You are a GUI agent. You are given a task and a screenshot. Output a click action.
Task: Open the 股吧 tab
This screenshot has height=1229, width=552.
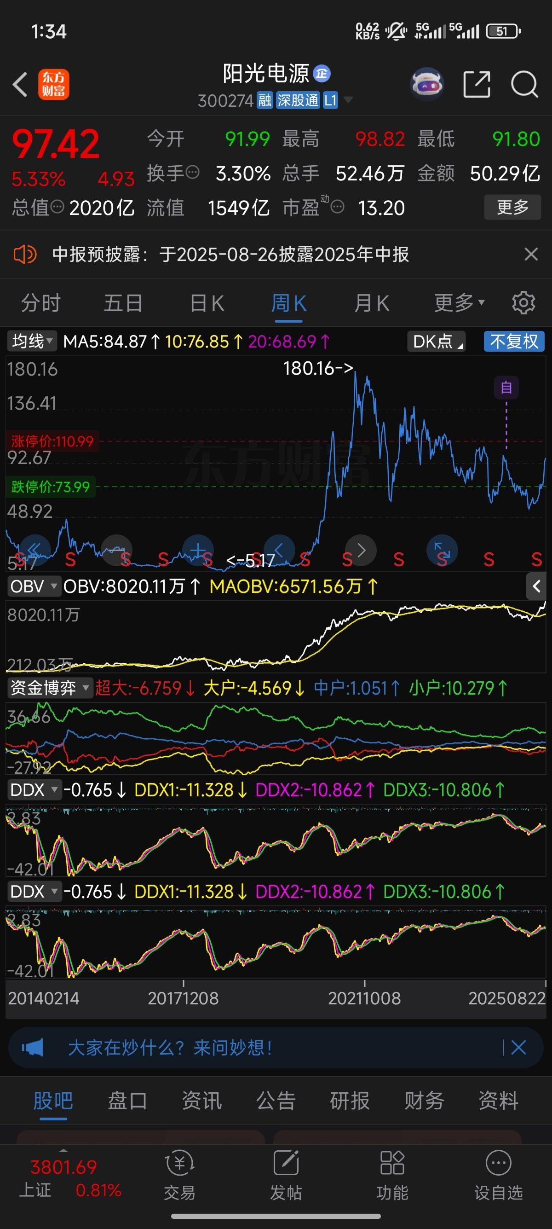[53, 1101]
